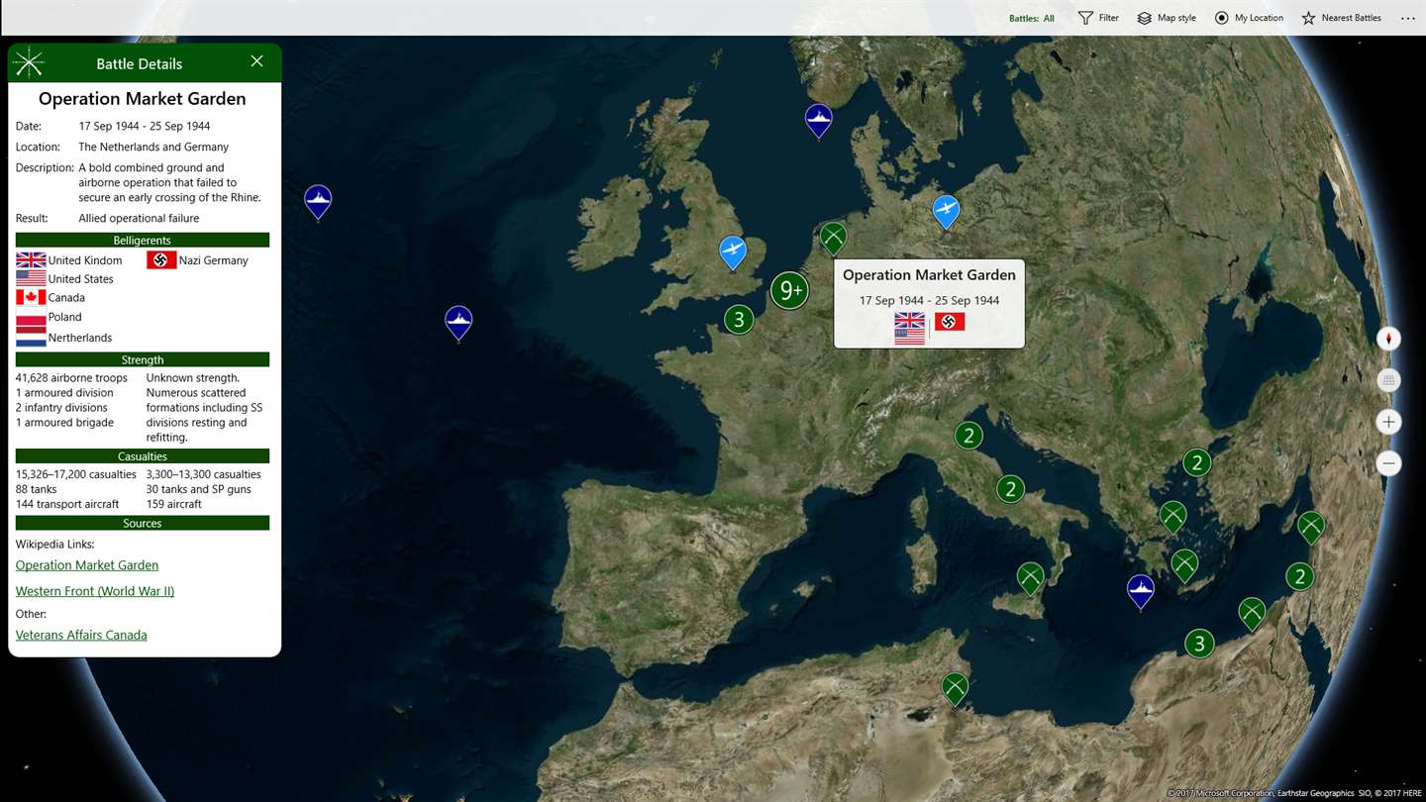This screenshot has width=1426, height=802.
Task: Select the naval battle pin in the Mediterranean
Action: pos(1141,590)
